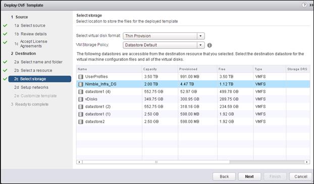Go to step 1c Accept License Agreements
Screen dimensions: 314x184
[31, 44]
